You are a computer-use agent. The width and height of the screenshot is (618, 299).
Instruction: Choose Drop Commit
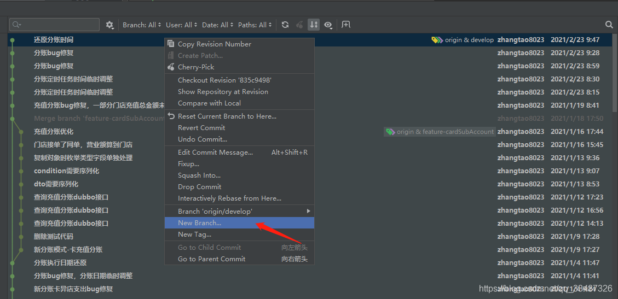click(x=239, y=187)
